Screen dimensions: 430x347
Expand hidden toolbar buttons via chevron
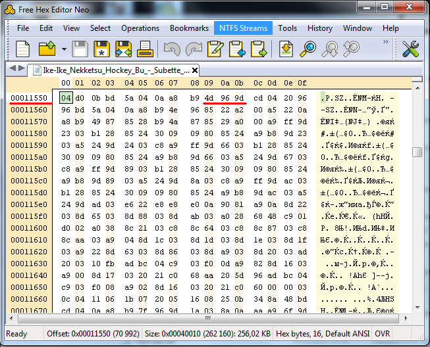[x=386, y=42]
